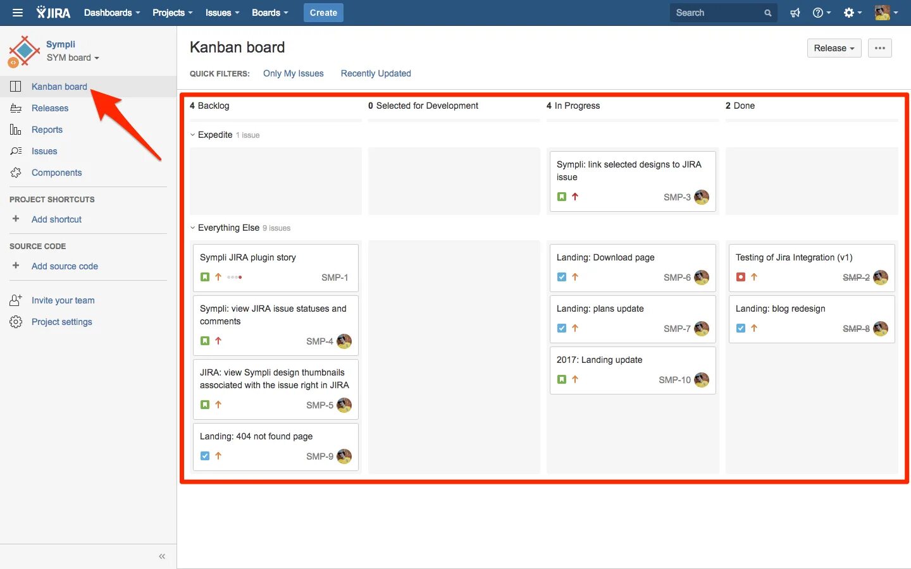
Task: Click the JIRA logo
Action: point(53,13)
